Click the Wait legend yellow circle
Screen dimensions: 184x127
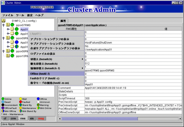(x=20, y=99)
